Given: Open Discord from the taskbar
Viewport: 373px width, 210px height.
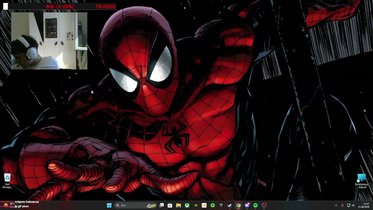Looking at the screenshot, I should click(x=247, y=205).
